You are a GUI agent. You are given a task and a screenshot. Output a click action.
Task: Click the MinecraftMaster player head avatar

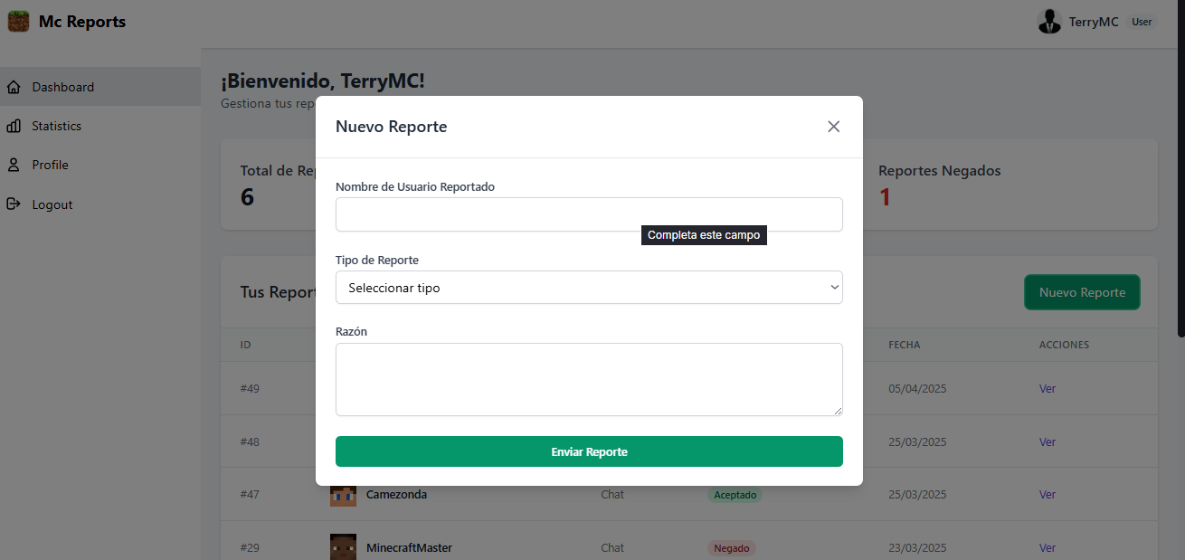click(x=343, y=547)
